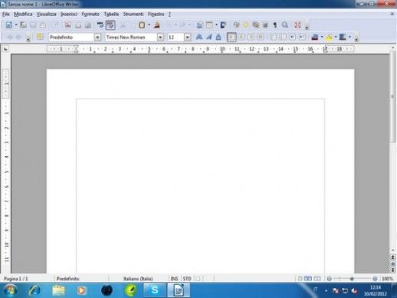Open the Styles and Formatting icon
The image size is (397, 298).
(40, 37)
